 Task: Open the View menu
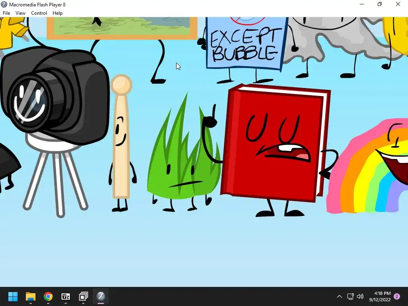[20, 13]
